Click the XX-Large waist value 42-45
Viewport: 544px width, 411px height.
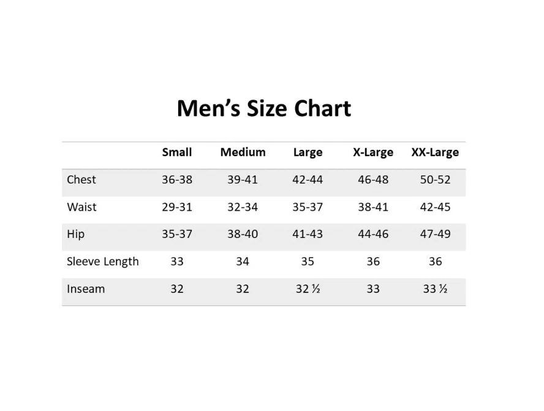click(x=435, y=207)
